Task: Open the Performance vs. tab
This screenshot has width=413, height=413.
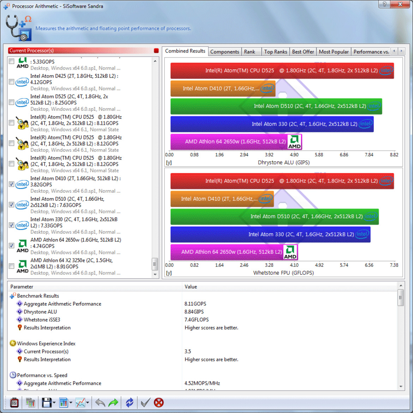Action: pos(371,52)
